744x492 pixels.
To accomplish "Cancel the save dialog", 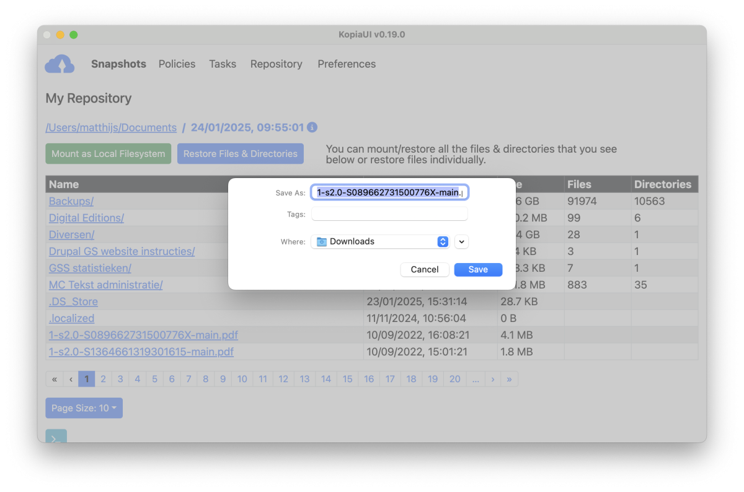I will click(425, 269).
